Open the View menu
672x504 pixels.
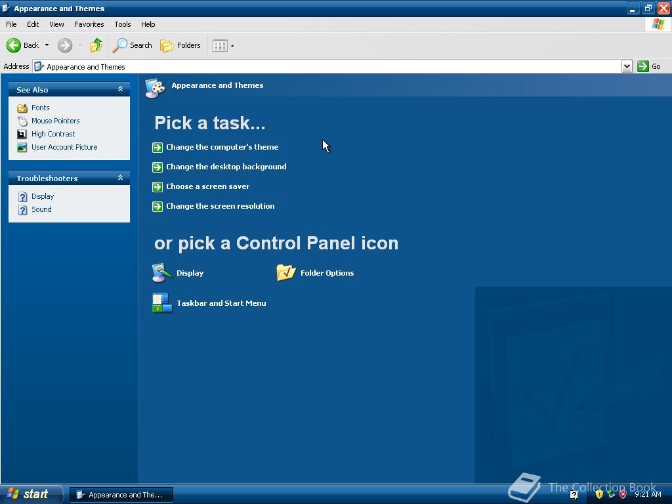[x=56, y=24]
